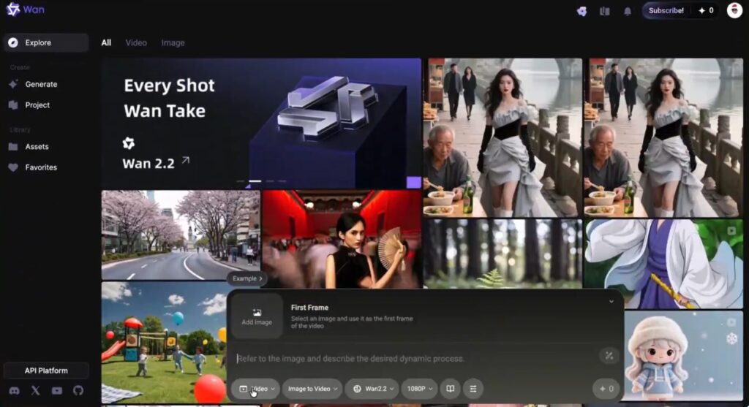Open the GitHub link icon

tap(78, 390)
